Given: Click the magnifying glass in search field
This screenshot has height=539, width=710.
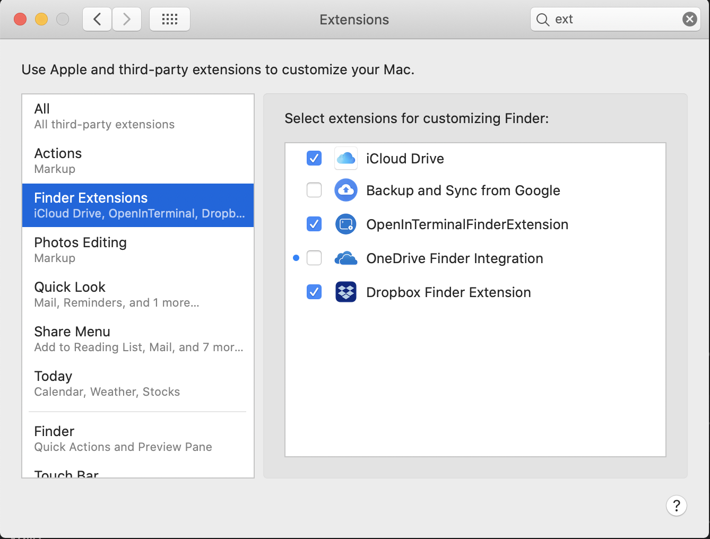Looking at the screenshot, I should pos(542,19).
